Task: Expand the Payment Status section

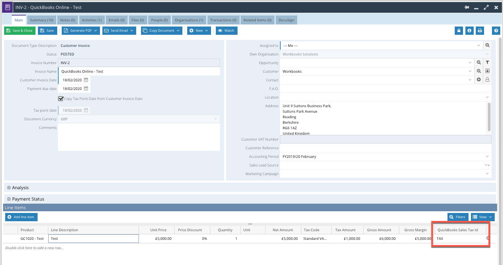Action: 9,199
